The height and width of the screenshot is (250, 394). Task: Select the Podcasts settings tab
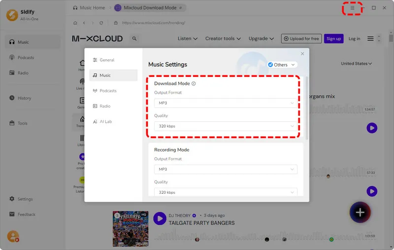click(113, 91)
